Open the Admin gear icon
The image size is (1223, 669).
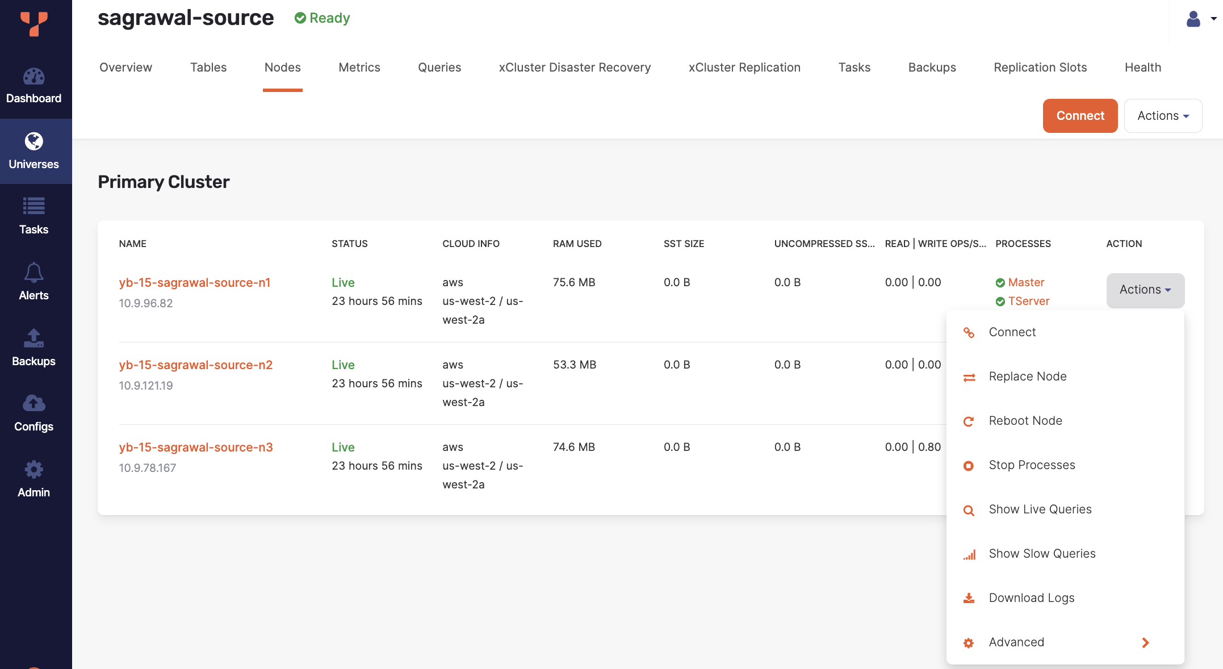pyautogui.click(x=33, y=470)
